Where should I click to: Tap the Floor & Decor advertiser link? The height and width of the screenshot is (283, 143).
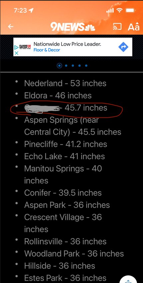click(x=47, y=50)
